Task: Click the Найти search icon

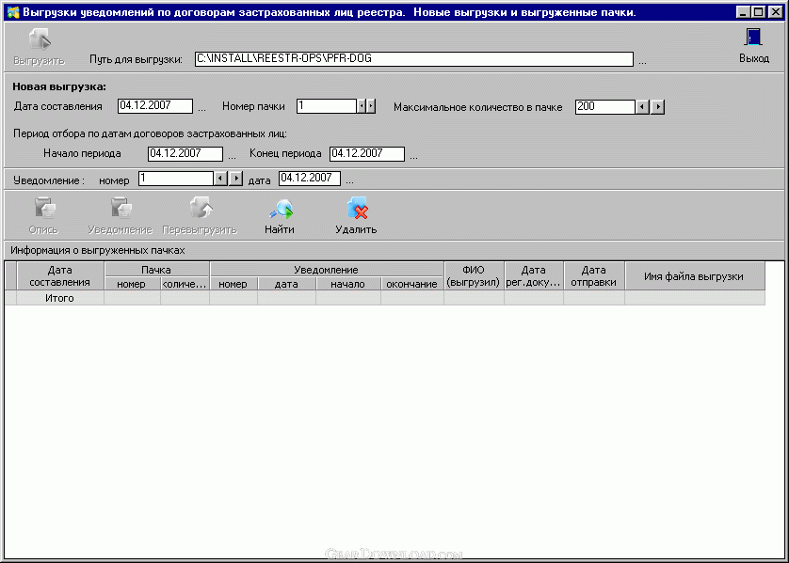Action: click(281, 209)
